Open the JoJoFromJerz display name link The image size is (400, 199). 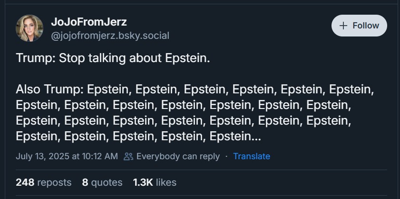[x=88, y=22]
